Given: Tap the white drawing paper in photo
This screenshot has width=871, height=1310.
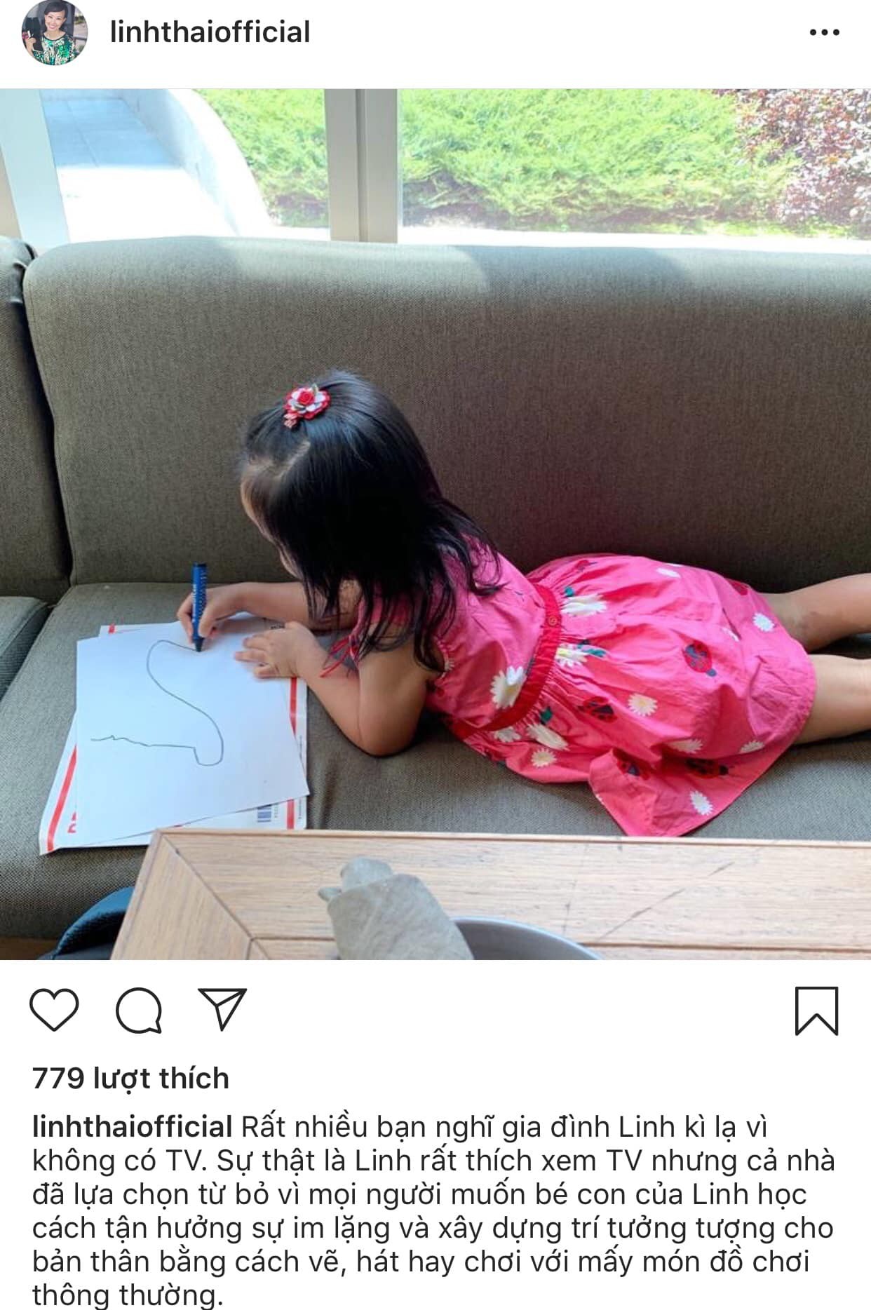Looking at the screenshot, I should [189, 729].
